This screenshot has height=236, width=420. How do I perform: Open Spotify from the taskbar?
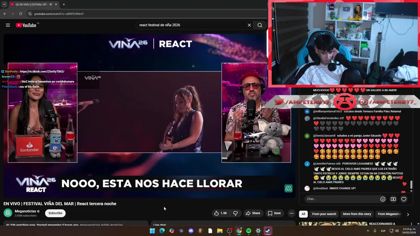click(249, 231)
